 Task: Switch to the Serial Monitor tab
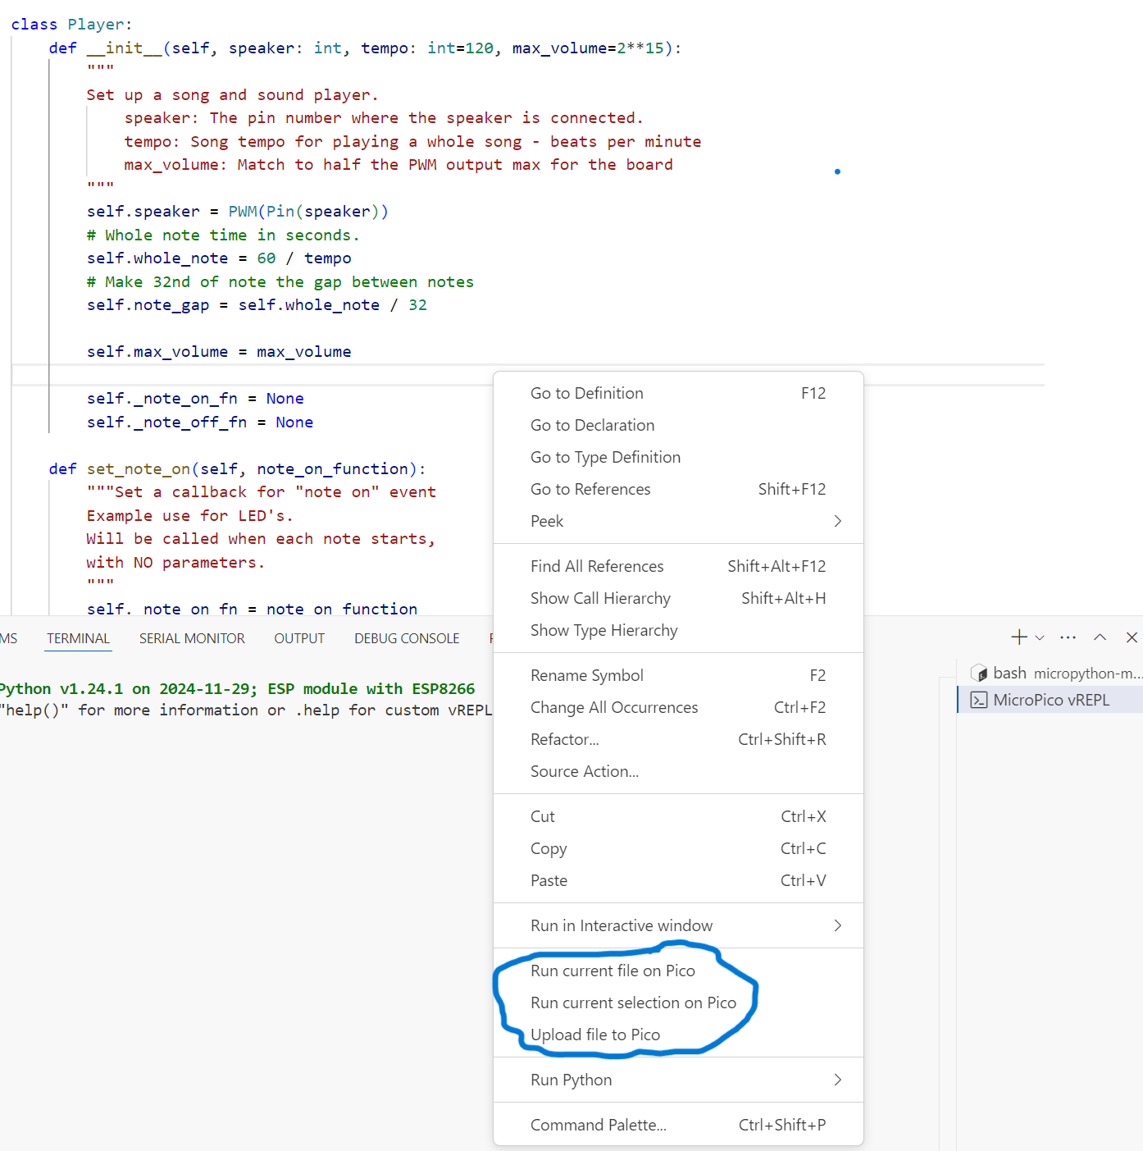(x=192, y=638)
